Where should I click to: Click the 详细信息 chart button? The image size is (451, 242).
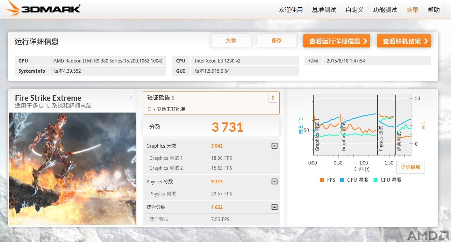411,167
